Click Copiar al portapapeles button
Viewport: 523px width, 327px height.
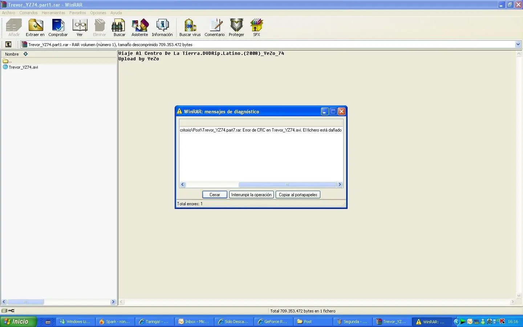298,195
